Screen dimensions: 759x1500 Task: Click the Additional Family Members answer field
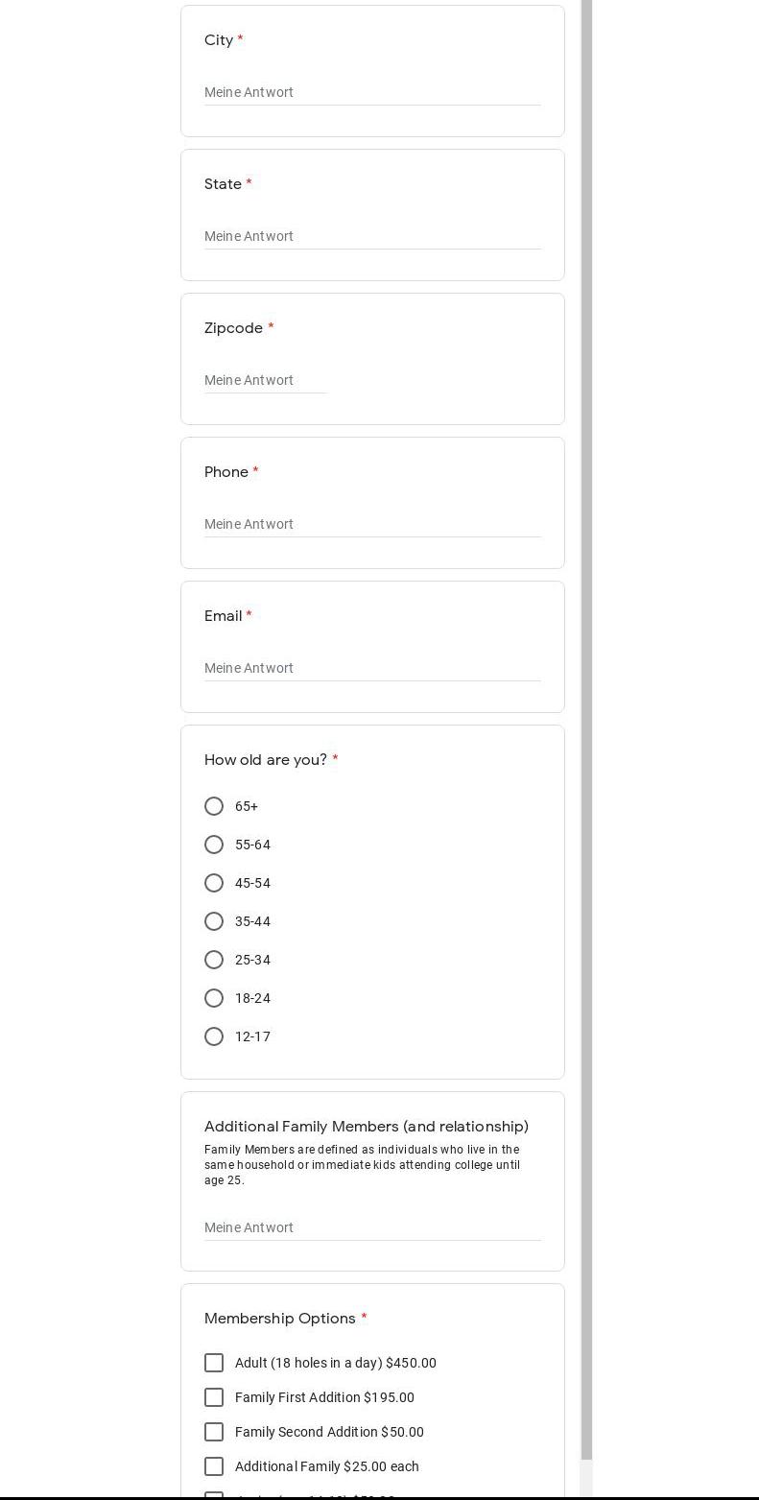coord(372,1227)
